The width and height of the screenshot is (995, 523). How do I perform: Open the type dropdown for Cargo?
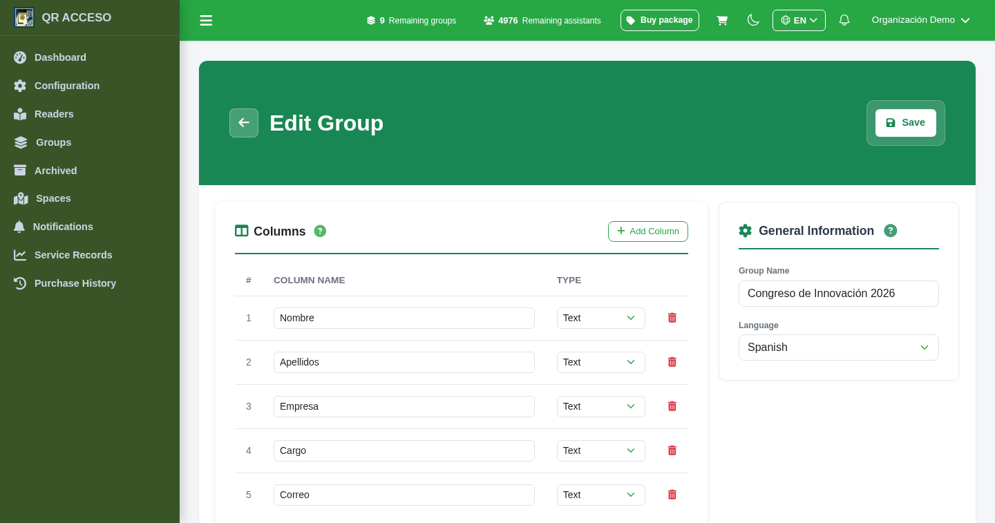(x=601, y=450)
